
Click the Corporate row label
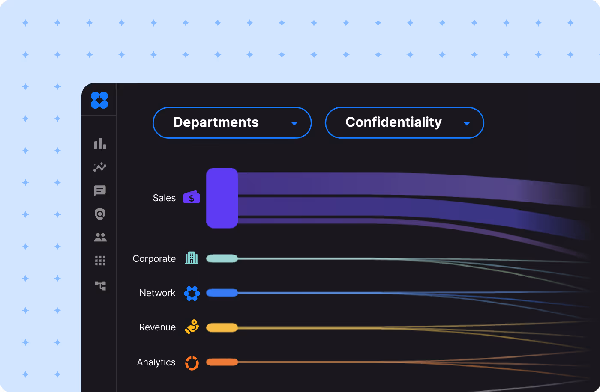(x=154, y=258)
